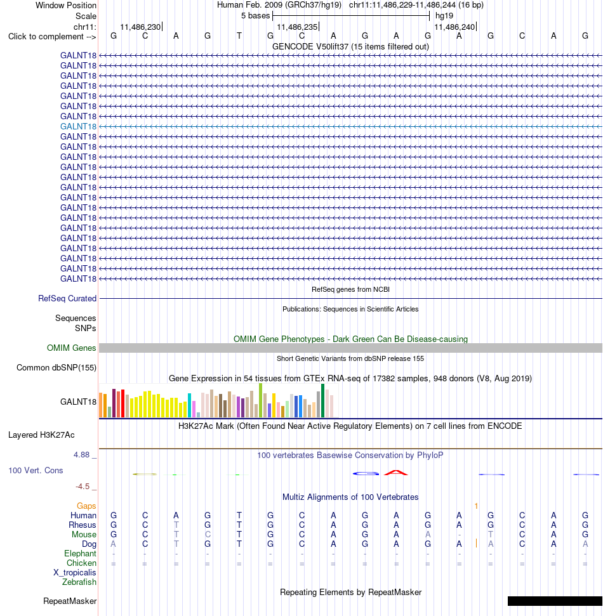Open 'Repeating Elements by RepeatMasker' title
This screenshot has height=616, width=603.
pyautogui.click(x=350, y=593)
